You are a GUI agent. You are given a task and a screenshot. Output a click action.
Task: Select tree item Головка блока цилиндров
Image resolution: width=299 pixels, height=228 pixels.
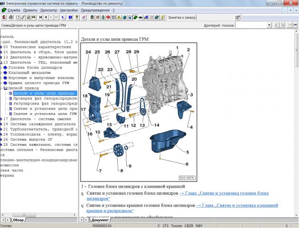[35, 67]
